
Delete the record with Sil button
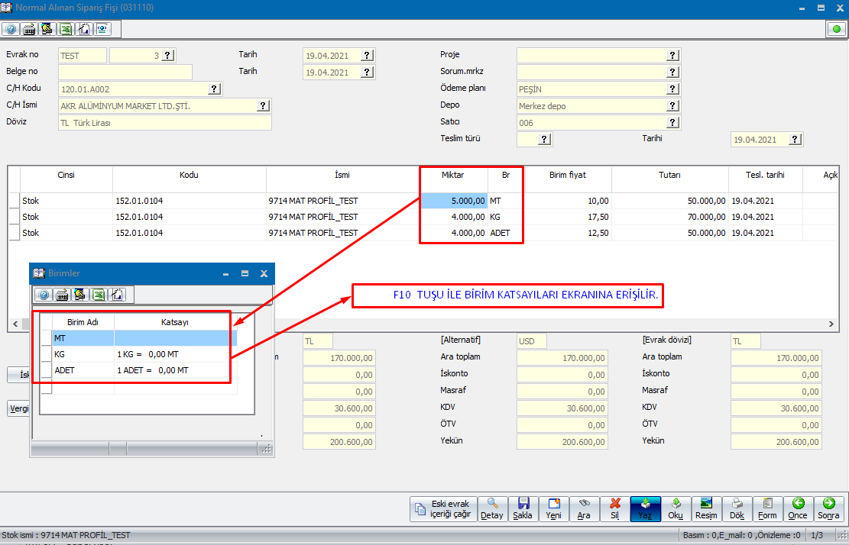click(614, 509)
